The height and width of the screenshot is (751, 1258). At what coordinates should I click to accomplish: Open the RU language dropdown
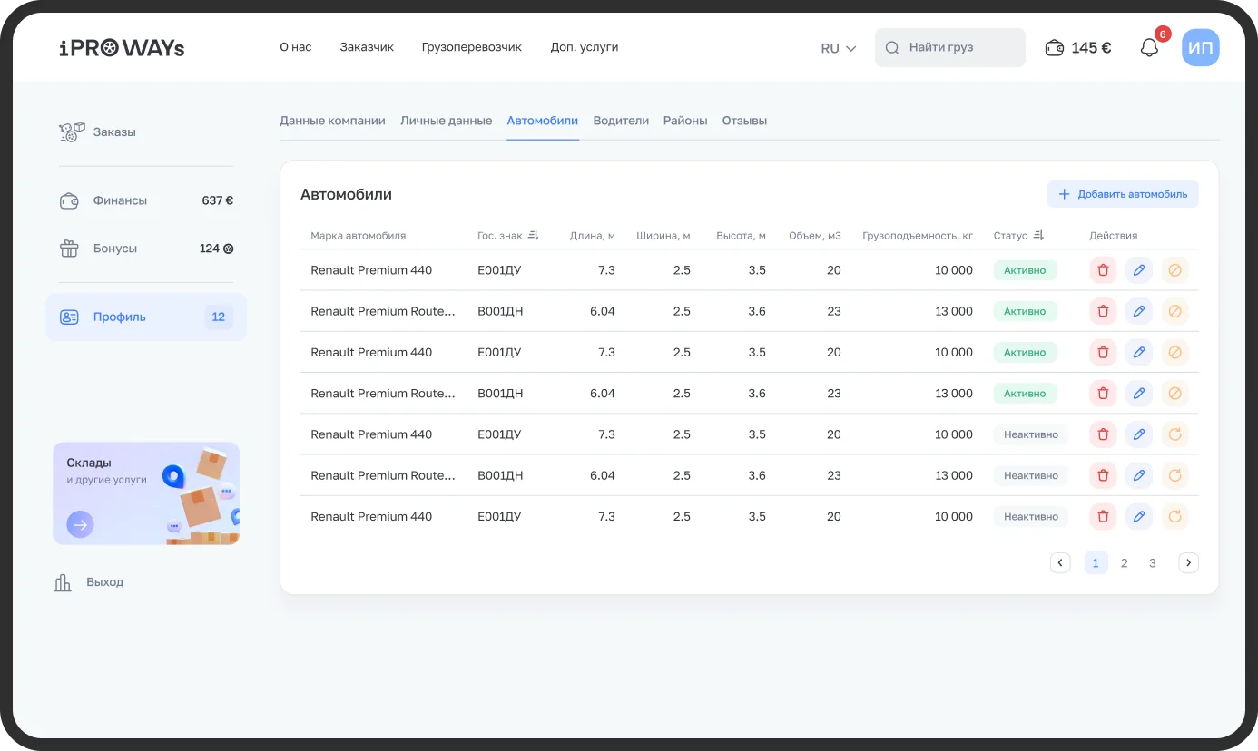[838, 48]
